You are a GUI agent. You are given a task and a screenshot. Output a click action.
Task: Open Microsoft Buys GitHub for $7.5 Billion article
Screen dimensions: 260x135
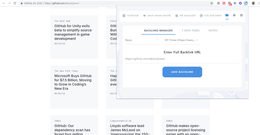(x=73, y=82)
